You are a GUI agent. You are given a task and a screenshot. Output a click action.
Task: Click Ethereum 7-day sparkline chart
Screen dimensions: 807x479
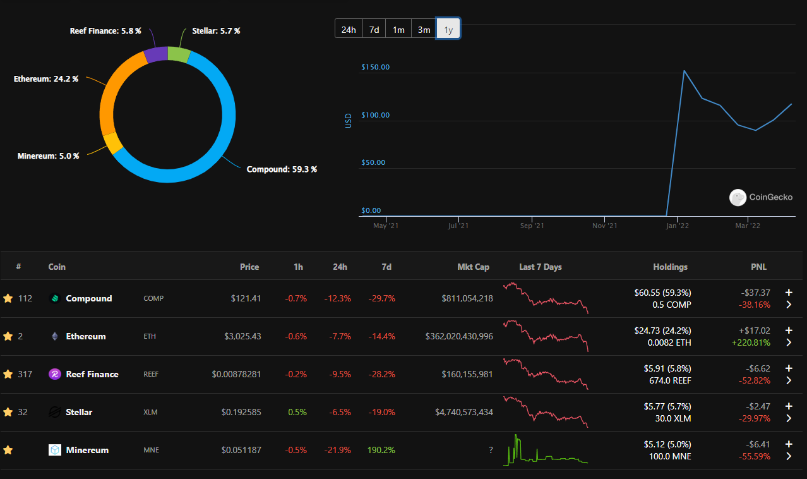[546, 336]
